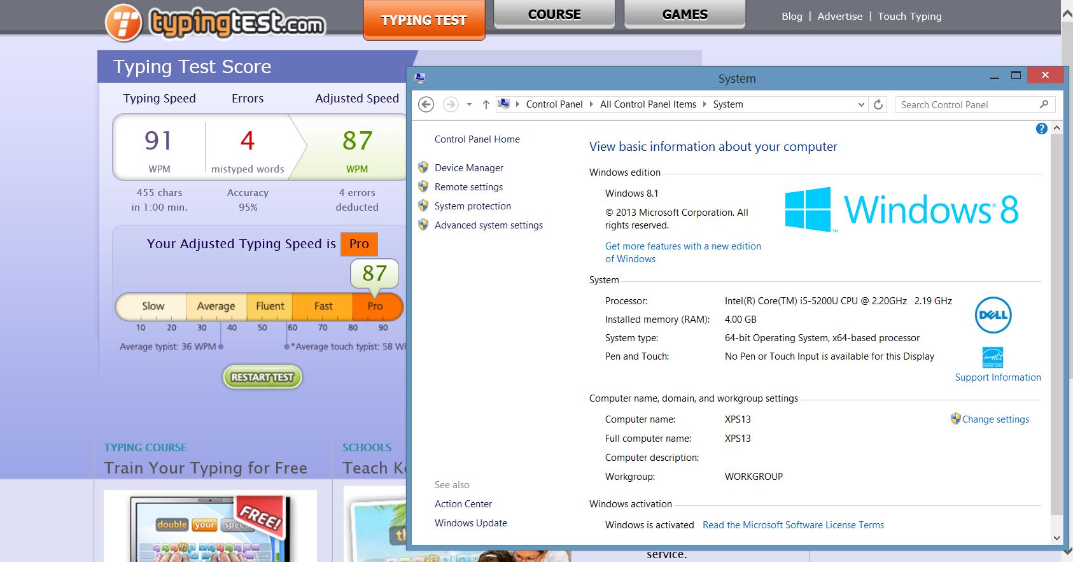Open Windows Update link
The height and width of the screenshot is (562, 1073).
(471, 523)
